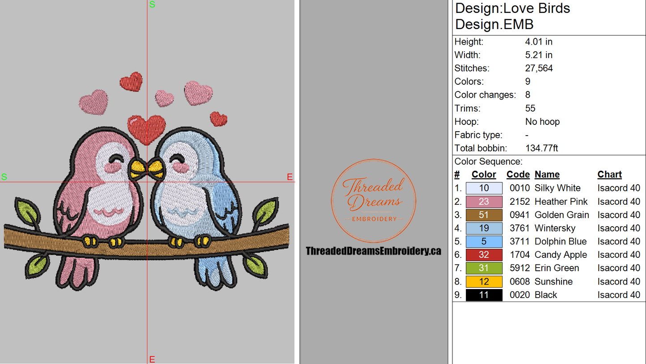
Task: Click thread code '5912'
Action: [x=519, y=269]
